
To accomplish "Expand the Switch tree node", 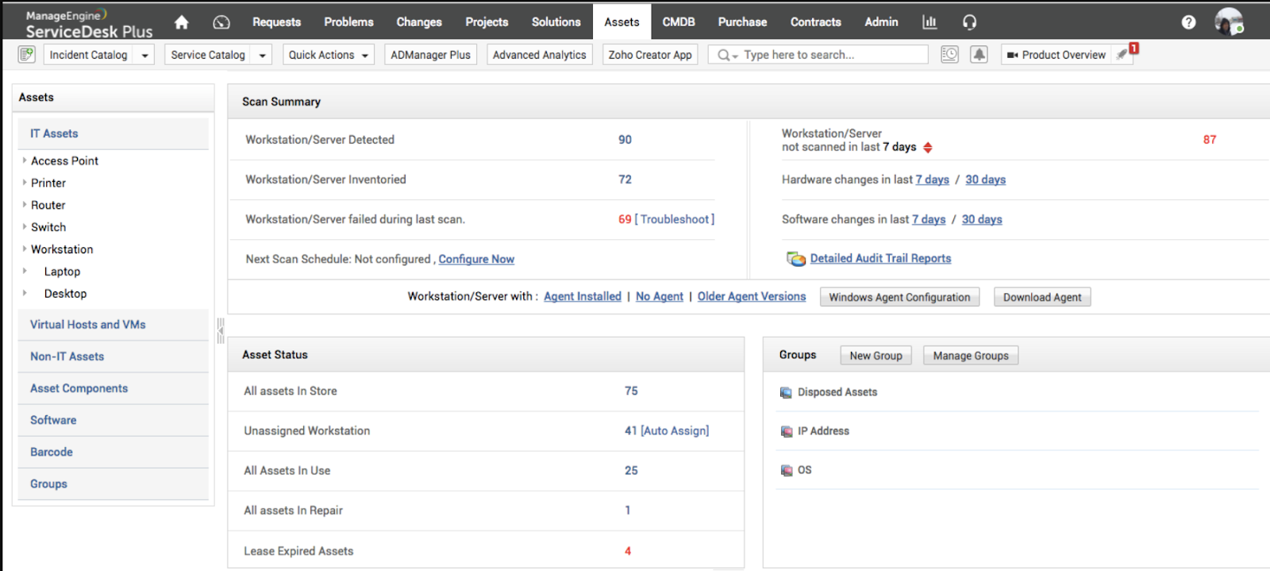I will [25, 227].
